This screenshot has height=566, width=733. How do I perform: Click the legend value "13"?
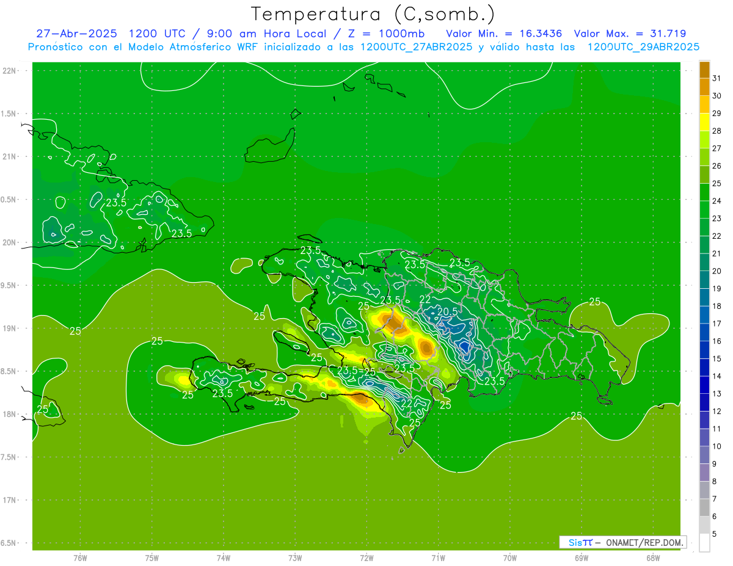point(717,394)
